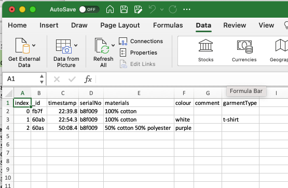Image resolution: width=288 pixels, height=188 pixels.
Task: Select the cell containing 't-shirt'
Action: (240, 119)
